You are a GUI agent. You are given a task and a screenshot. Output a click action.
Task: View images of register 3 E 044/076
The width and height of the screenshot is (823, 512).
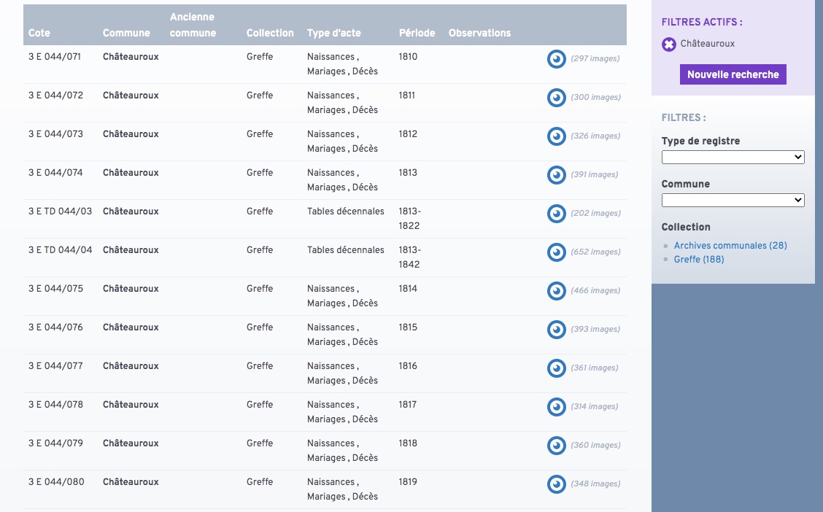pyautogui.click(x=556, y=330)
